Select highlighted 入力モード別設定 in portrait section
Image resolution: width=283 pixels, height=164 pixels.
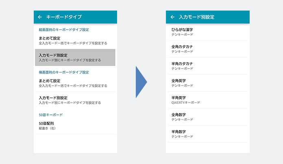click(75, 57)
